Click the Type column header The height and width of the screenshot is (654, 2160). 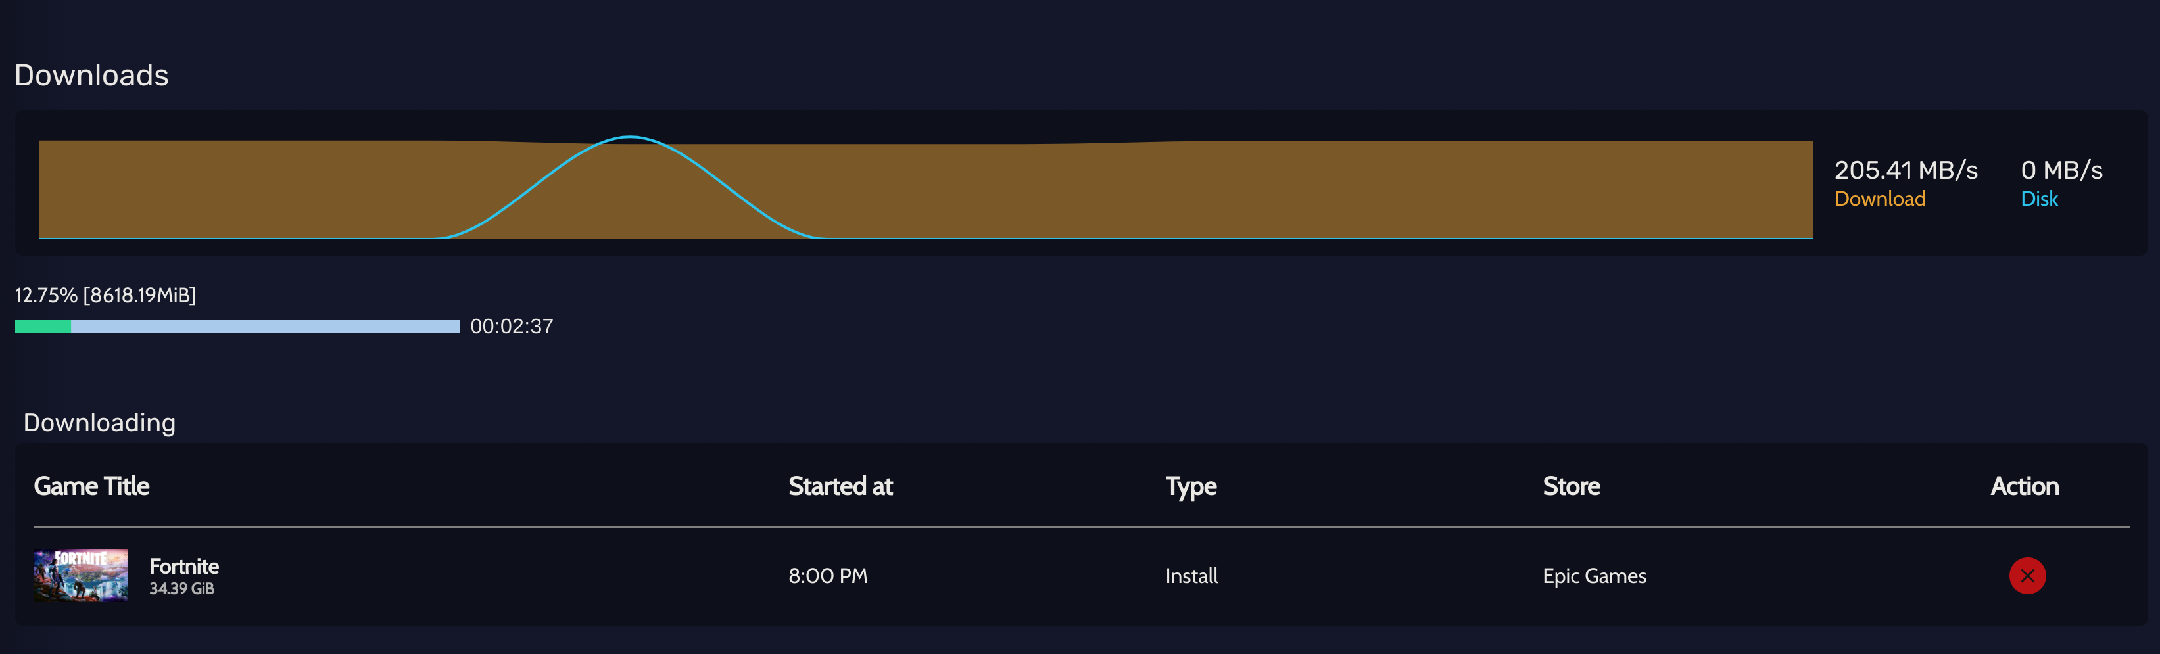1190,486
